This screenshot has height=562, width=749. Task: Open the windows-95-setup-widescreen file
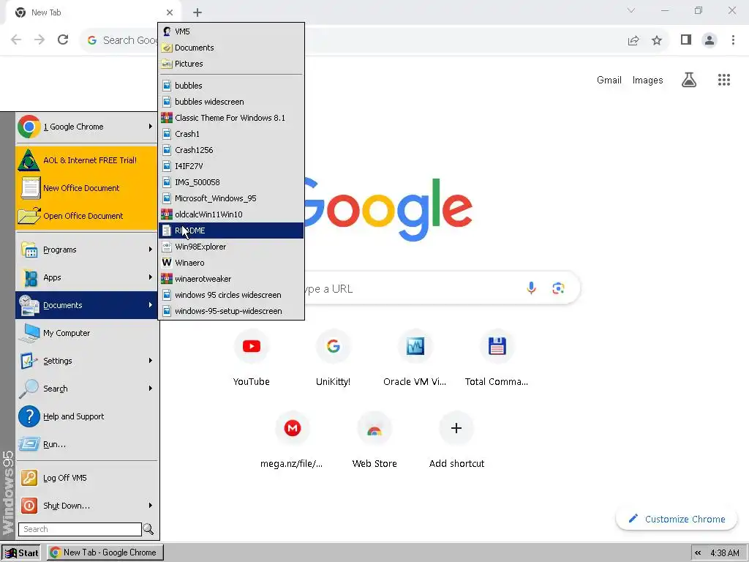point(231,311)
